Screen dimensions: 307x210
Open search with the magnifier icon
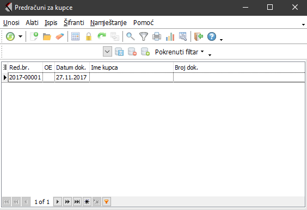[x=131, y=36]
